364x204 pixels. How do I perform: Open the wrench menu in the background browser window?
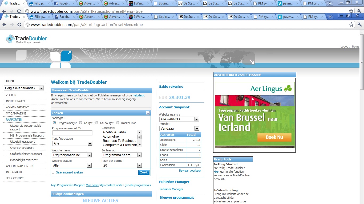359,11
